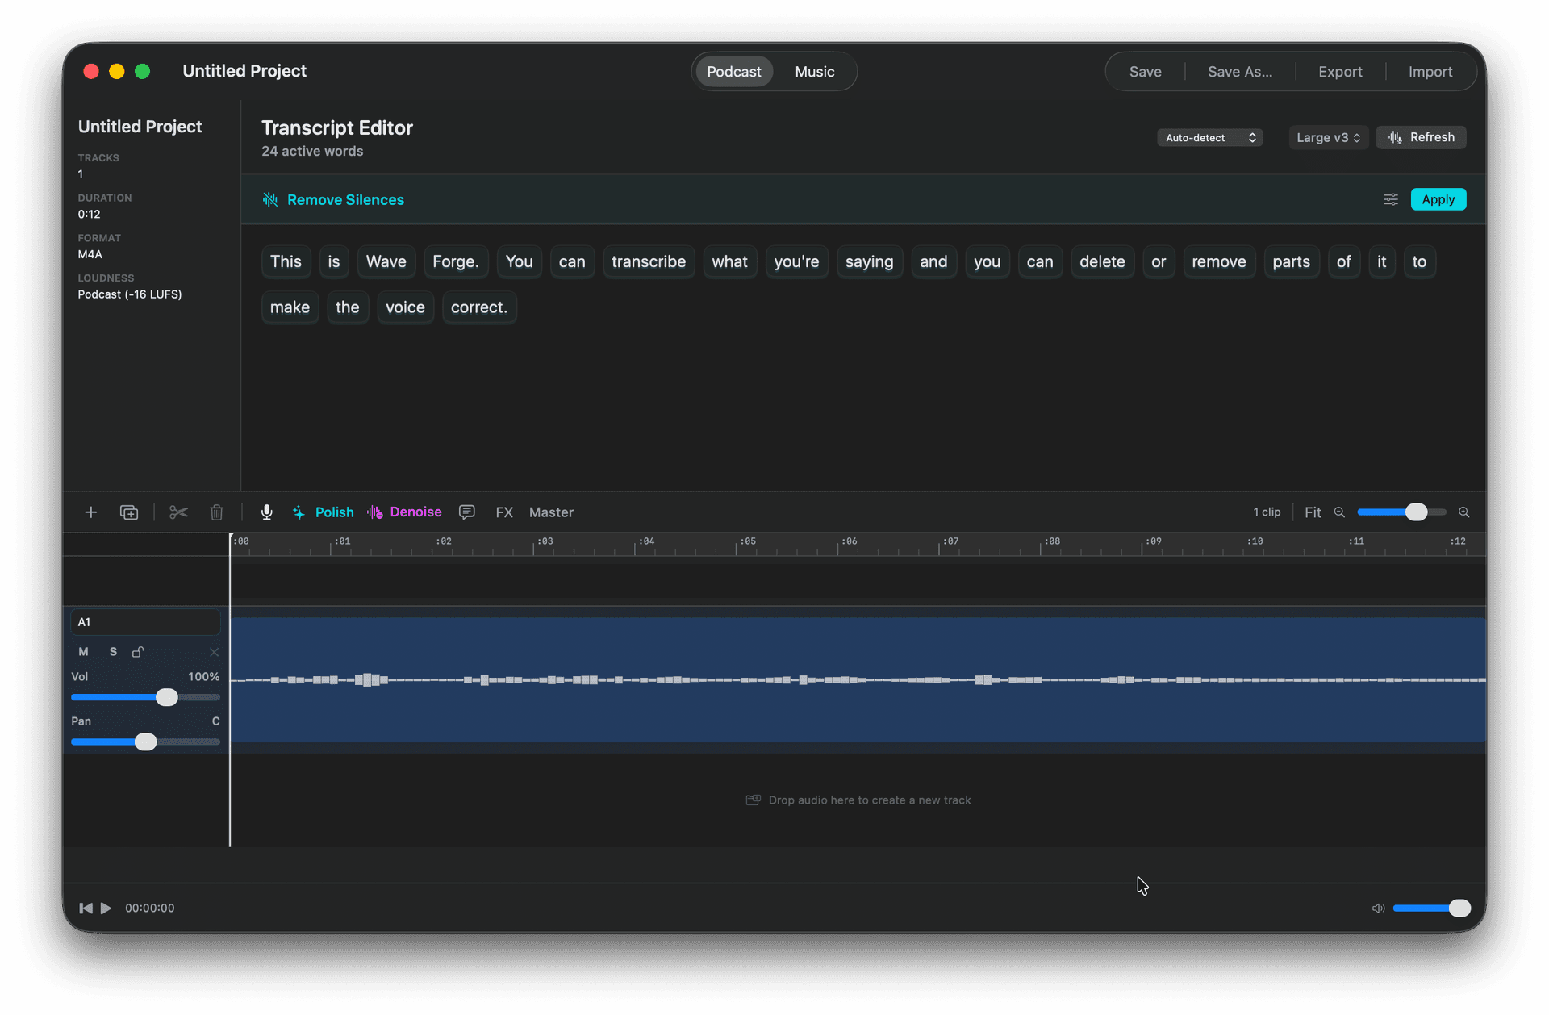
Task: Open the FX panel
Action: (504, 512)
